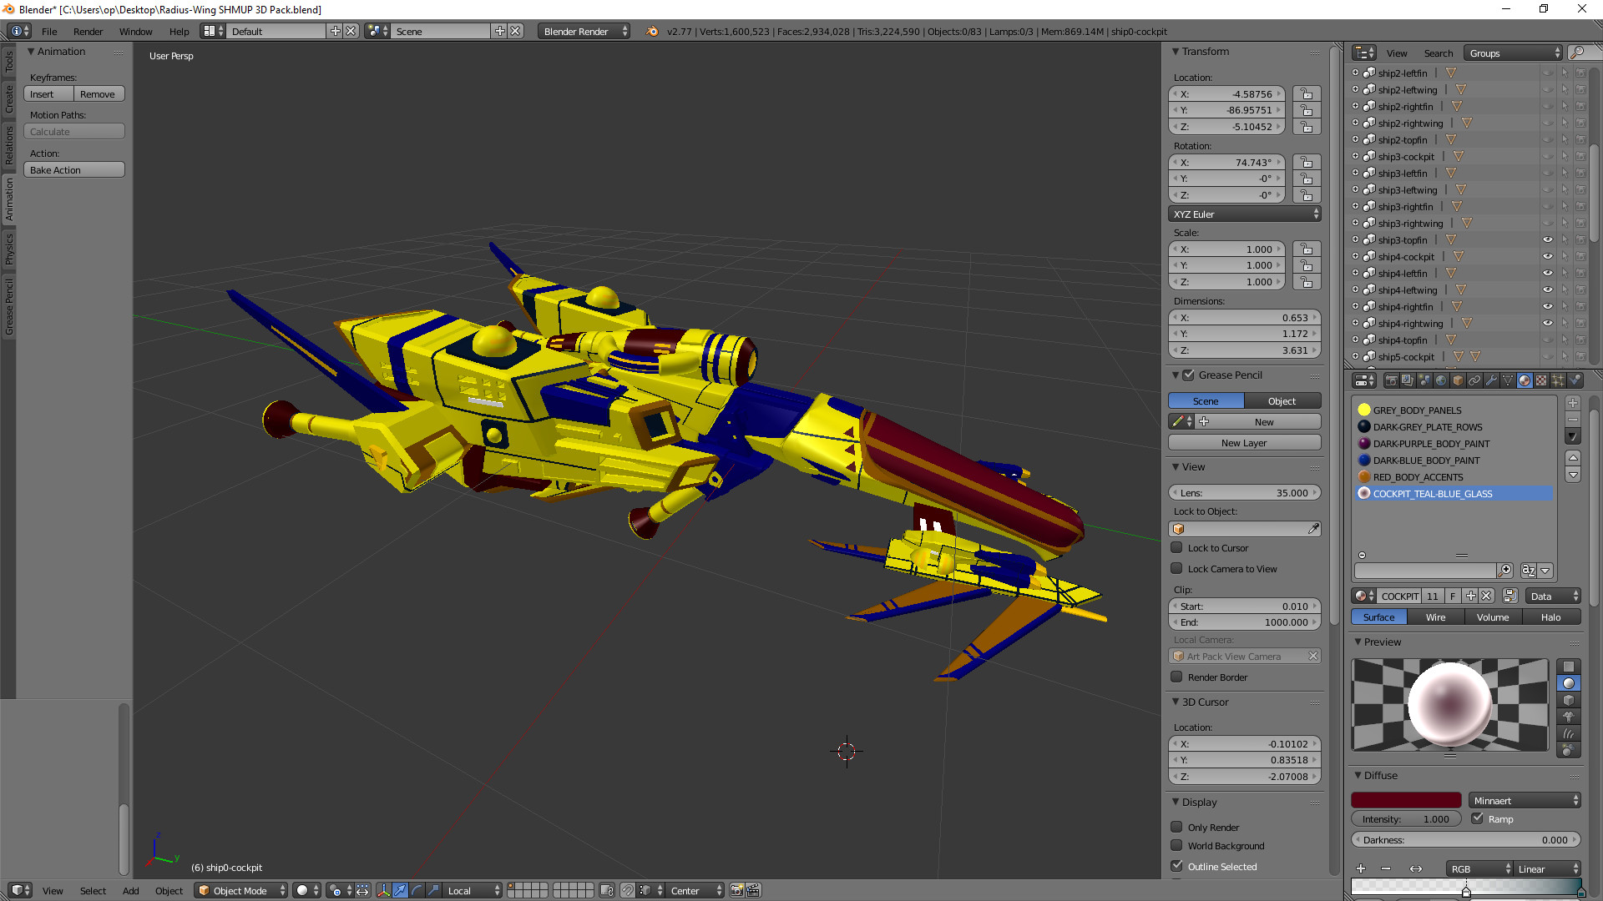Click the OpenGL render camera icon

coord(736,890)
